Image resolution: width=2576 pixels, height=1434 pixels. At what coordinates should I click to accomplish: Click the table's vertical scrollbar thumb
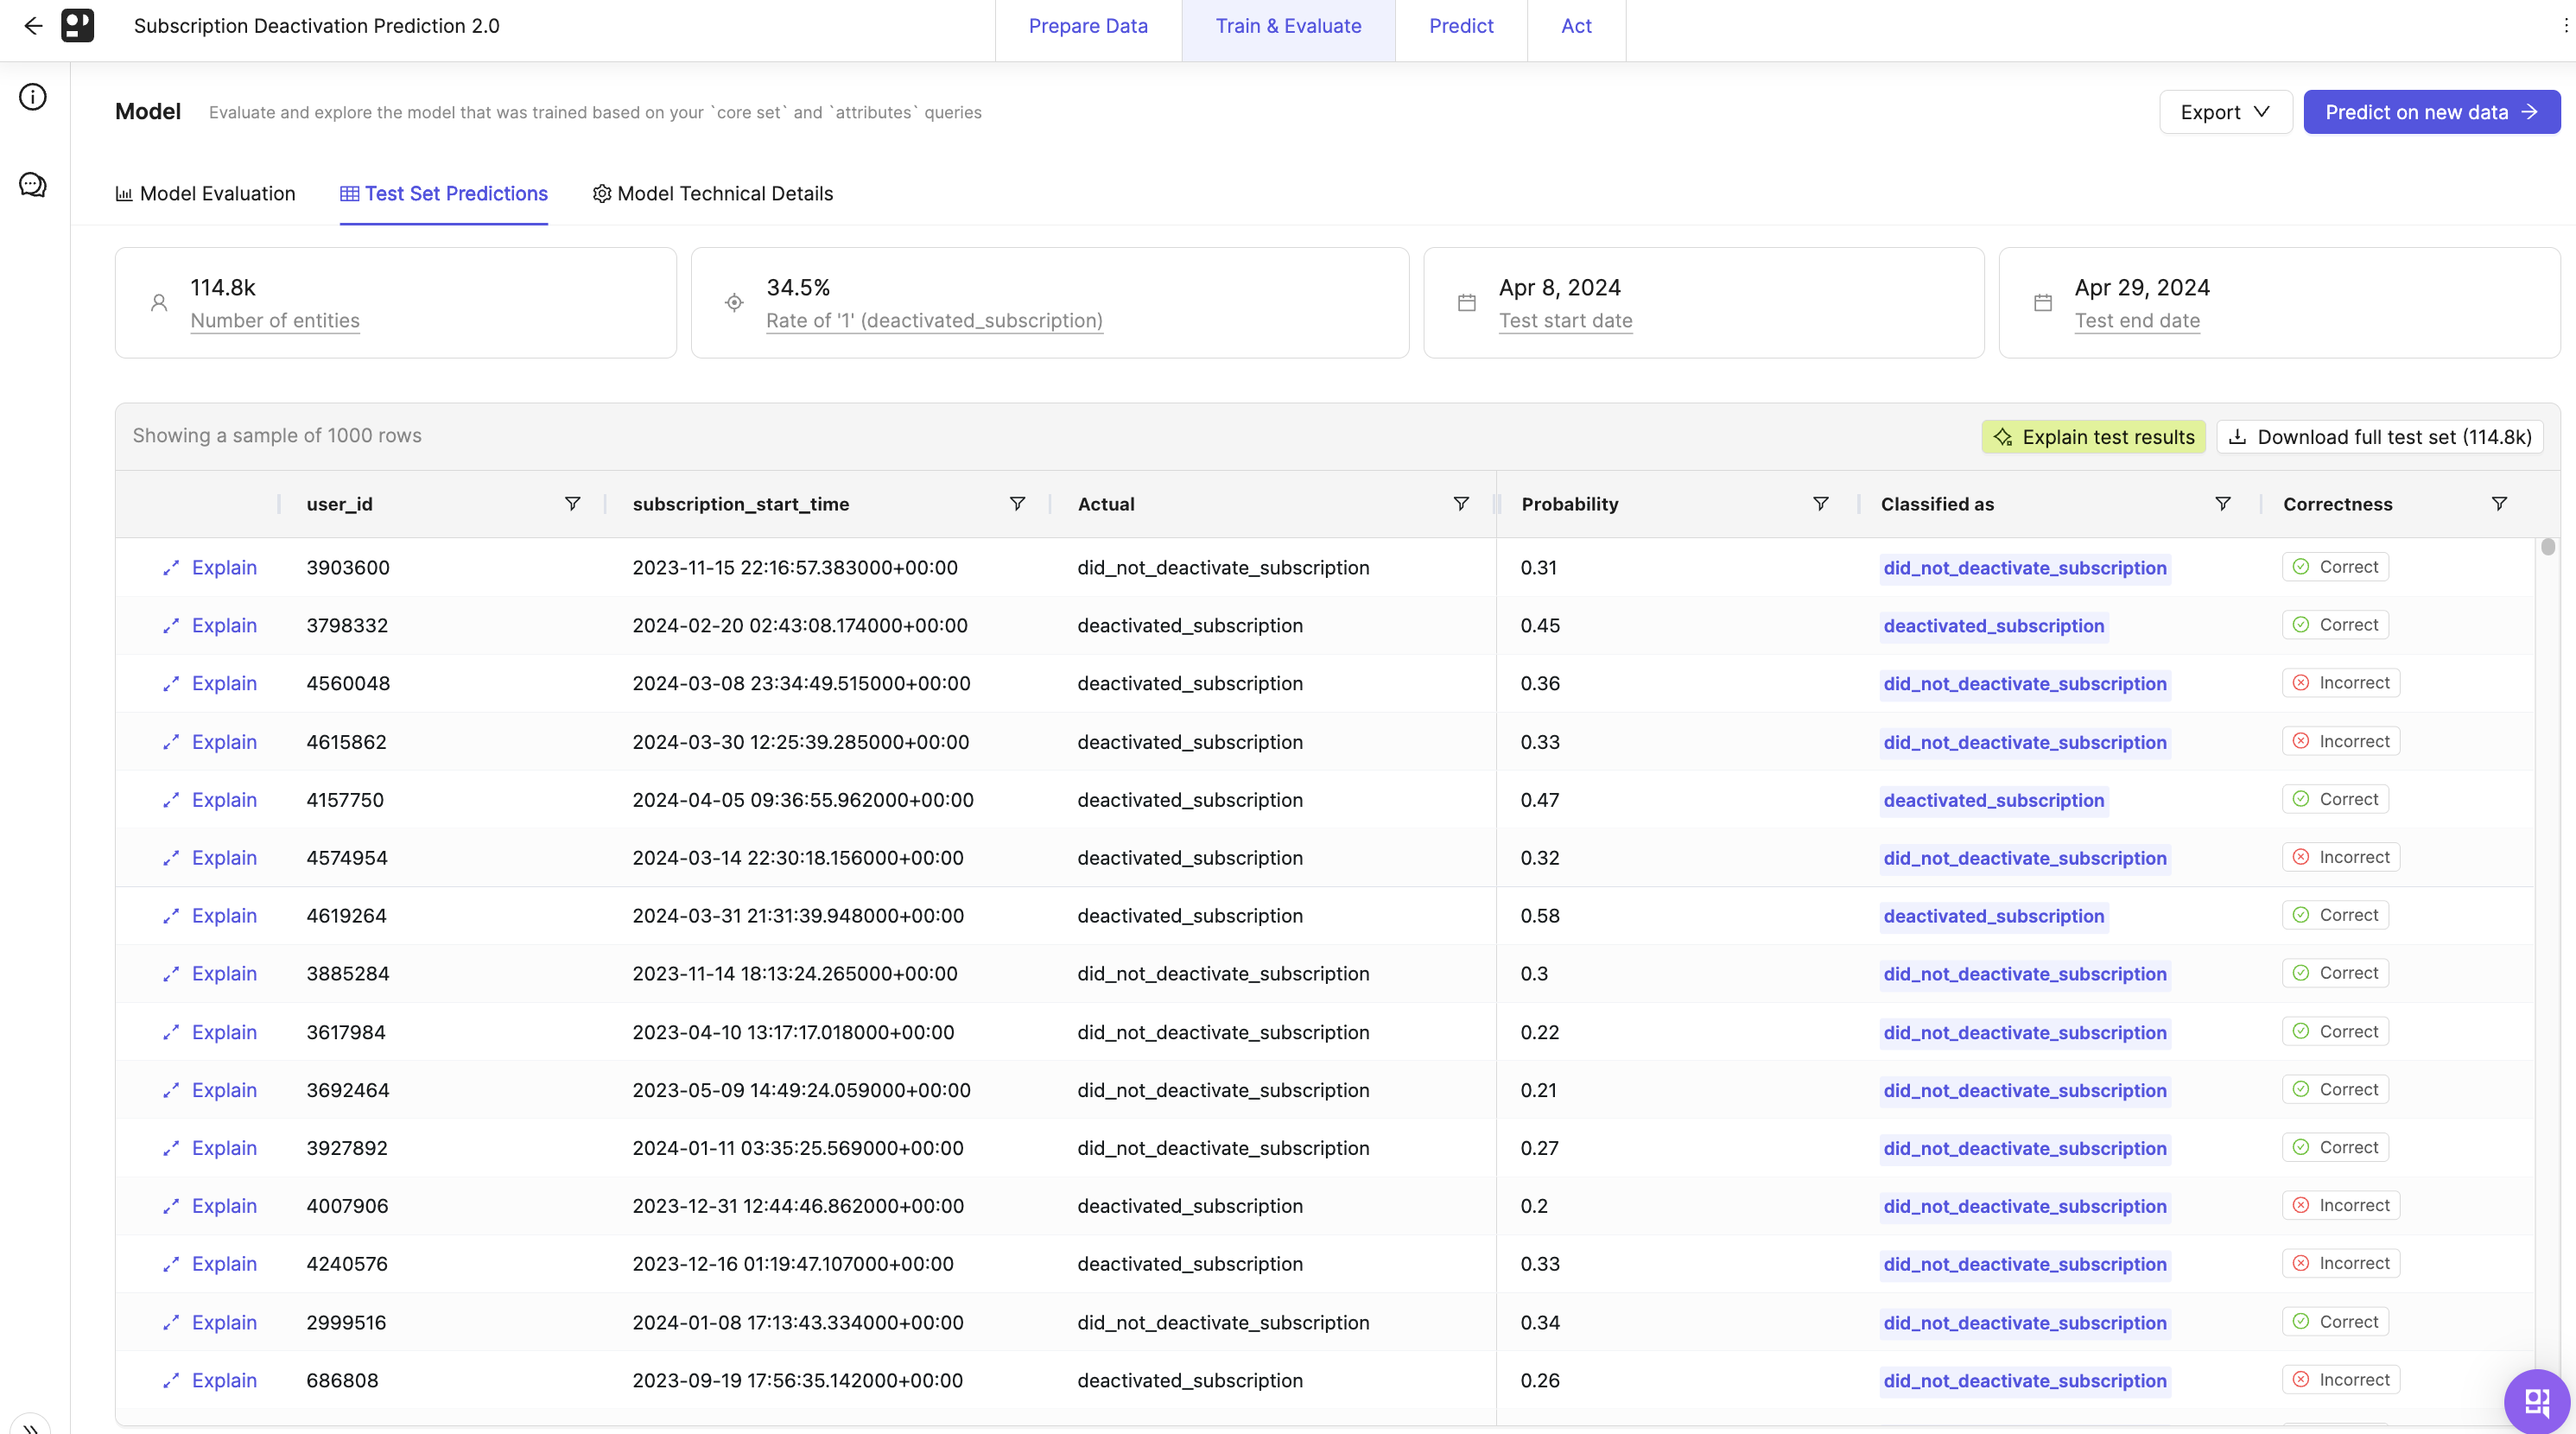coord(2547,547)
